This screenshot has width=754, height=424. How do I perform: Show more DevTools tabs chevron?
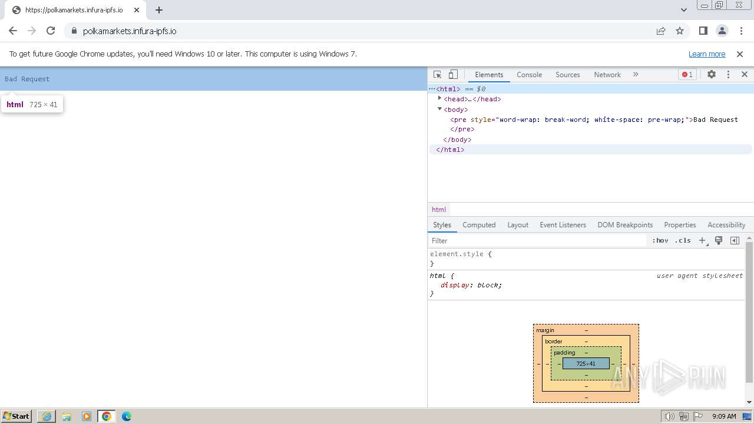(x=636, y=75)
